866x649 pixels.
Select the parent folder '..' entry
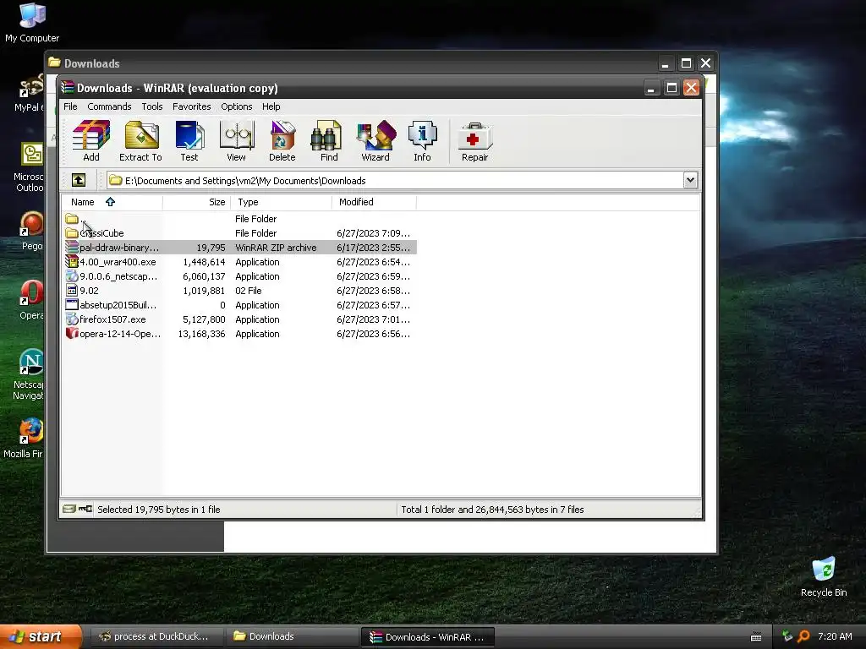[72, 219]
